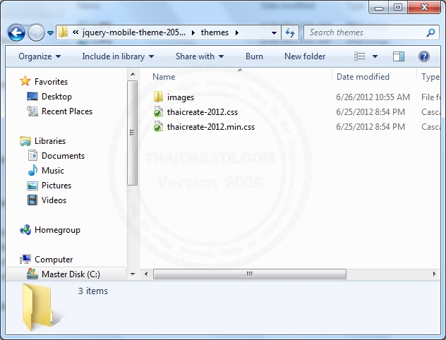Open the More view options arrow
The image size is (446, 340).
[x=375, y=56]
